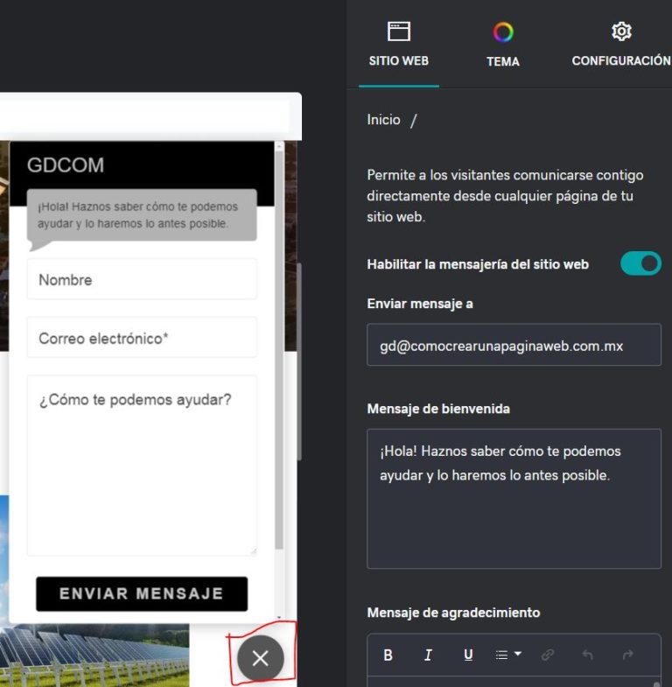Click the gray welcome message bubble
Viewport: 672px width, 687px height.
point(142,215)
